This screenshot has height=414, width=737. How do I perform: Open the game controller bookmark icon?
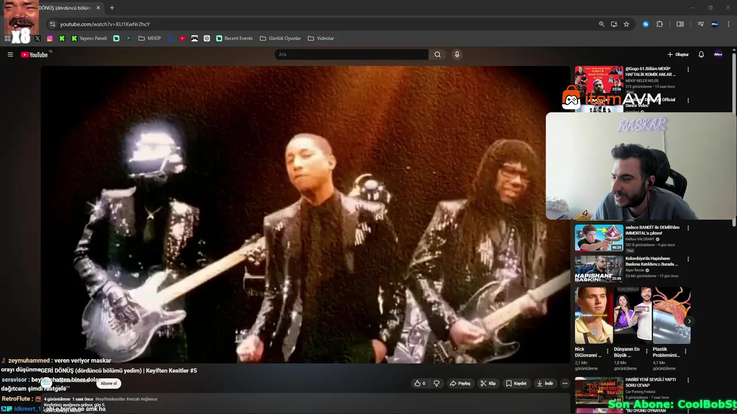(x=195, y=39)
